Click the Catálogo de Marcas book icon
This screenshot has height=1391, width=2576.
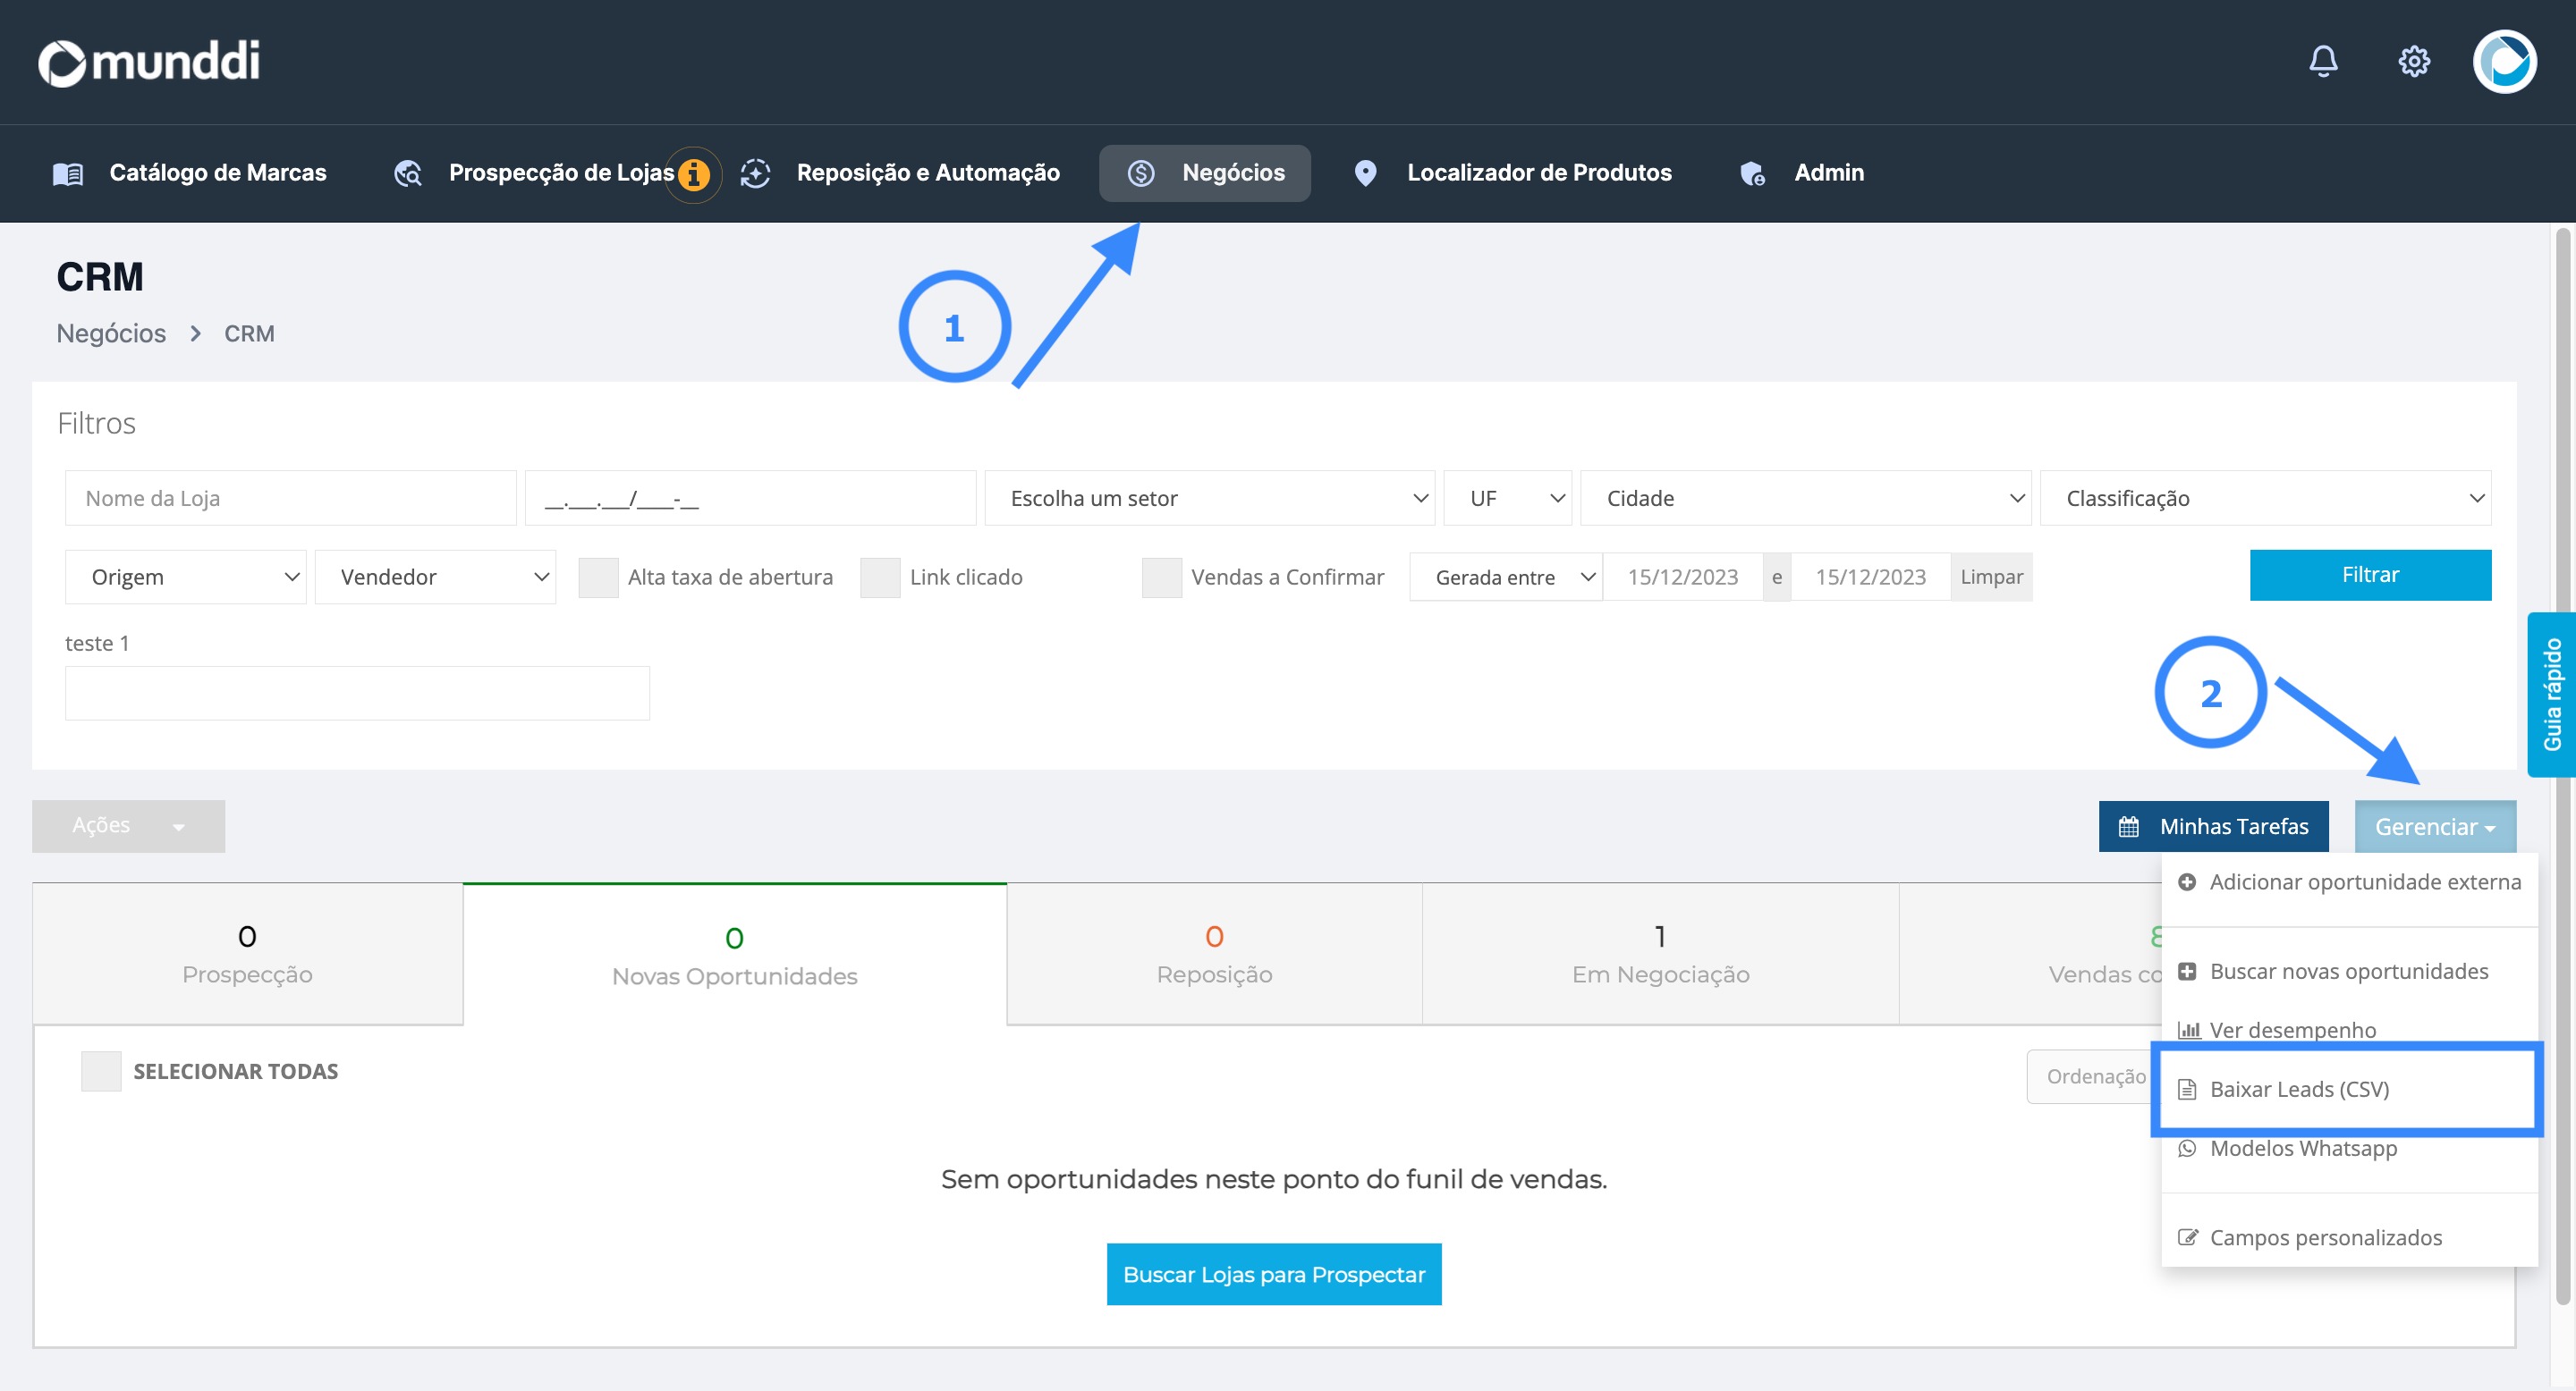(x=68, y=173)
